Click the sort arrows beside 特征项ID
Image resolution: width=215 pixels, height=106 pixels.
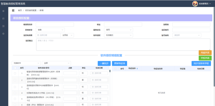137,69
